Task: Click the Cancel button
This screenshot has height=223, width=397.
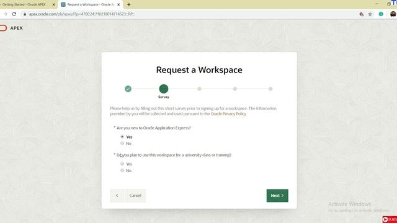Action: click(135, 196)
